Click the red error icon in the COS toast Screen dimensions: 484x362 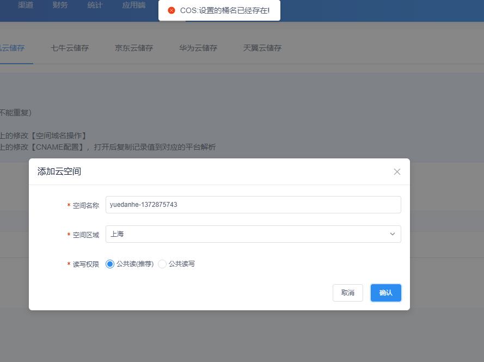pos(171,10)
